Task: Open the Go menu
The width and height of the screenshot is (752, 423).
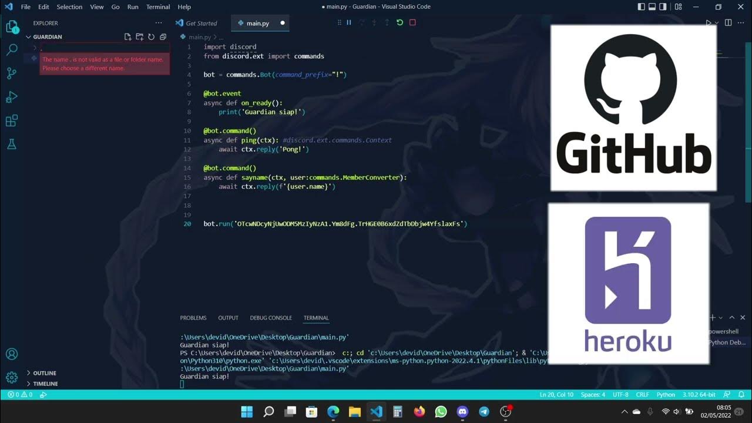Action: [x=116, y=6]
